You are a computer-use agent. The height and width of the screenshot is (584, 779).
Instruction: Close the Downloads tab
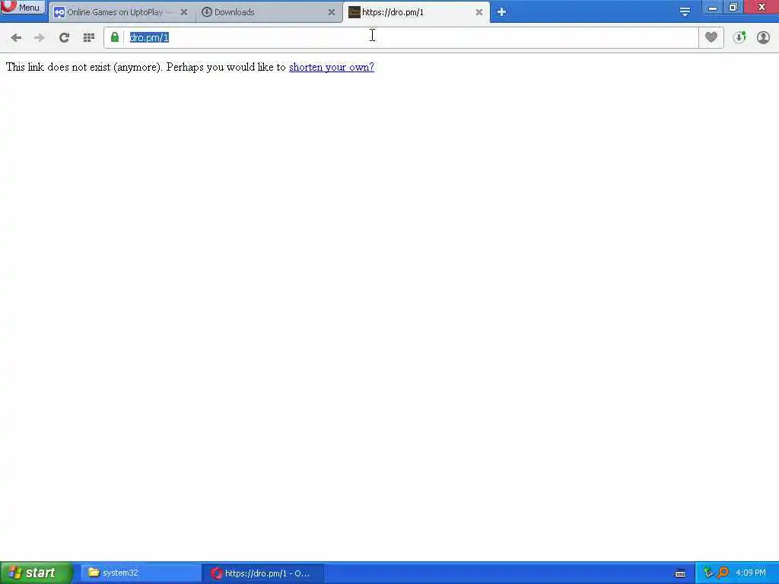(x=332, y=12)
